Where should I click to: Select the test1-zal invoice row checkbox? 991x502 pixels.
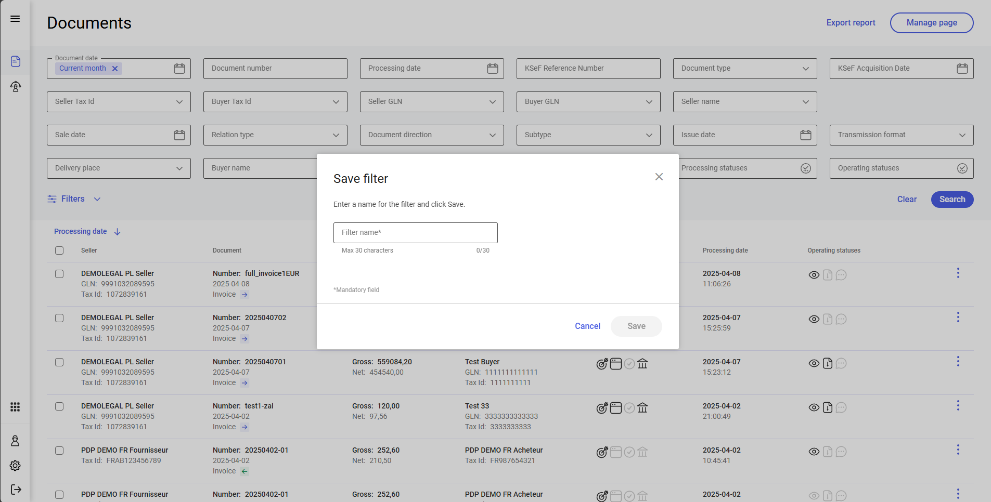pos(59,406)
